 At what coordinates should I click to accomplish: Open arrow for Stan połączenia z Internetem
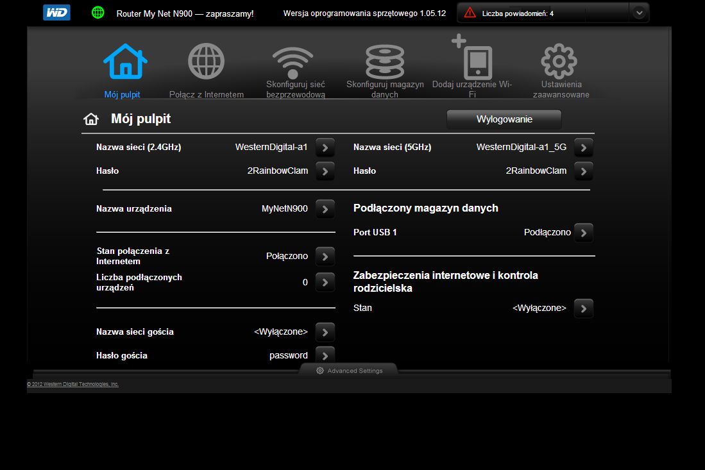[x=325, y=256]
